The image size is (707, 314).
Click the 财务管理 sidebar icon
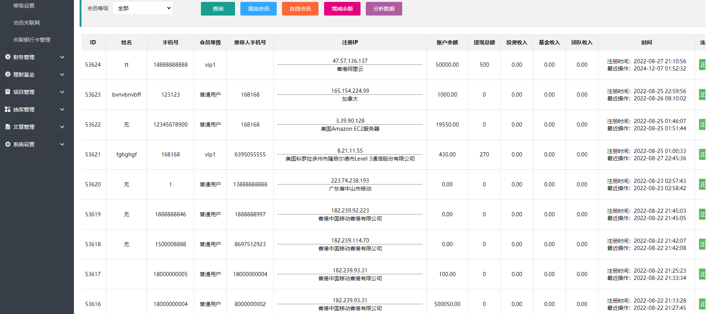[x=8, y=57]
